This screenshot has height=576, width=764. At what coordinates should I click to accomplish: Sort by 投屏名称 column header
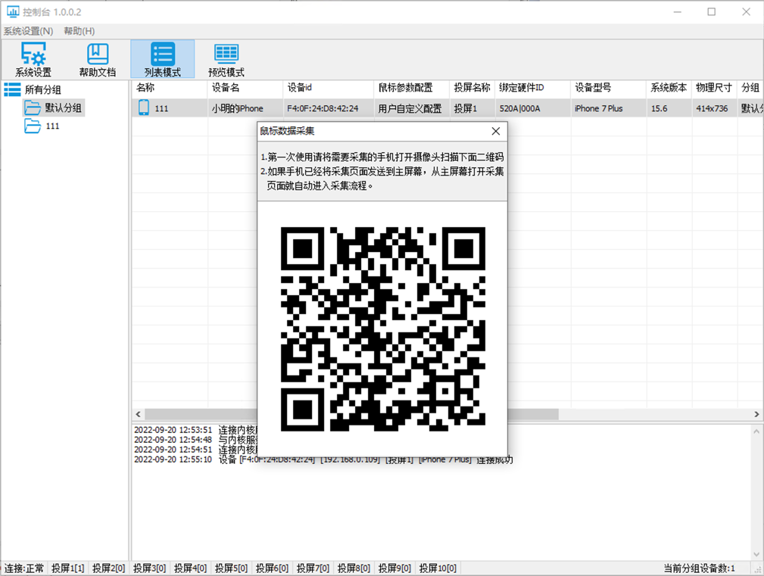point(472,88)
